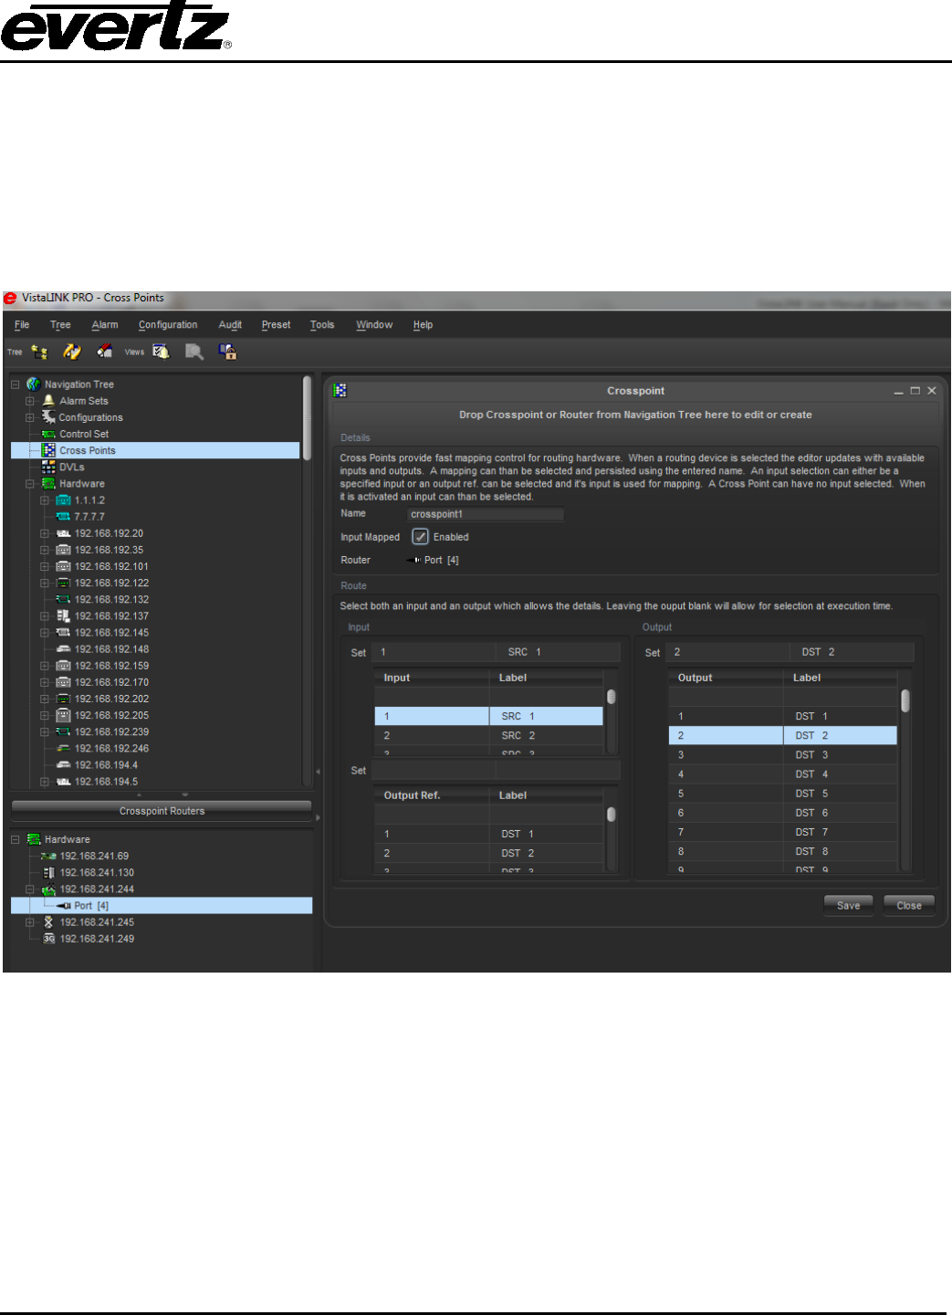Screen dimensions: 952x1315
Task: Select Output row 7 DST 7
Action: [783, 832]
